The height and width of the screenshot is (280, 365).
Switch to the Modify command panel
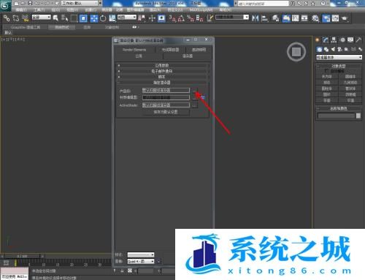[326, 39]
